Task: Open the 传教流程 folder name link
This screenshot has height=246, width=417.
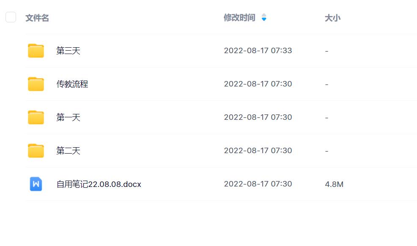Action: [x=72, y=84]
